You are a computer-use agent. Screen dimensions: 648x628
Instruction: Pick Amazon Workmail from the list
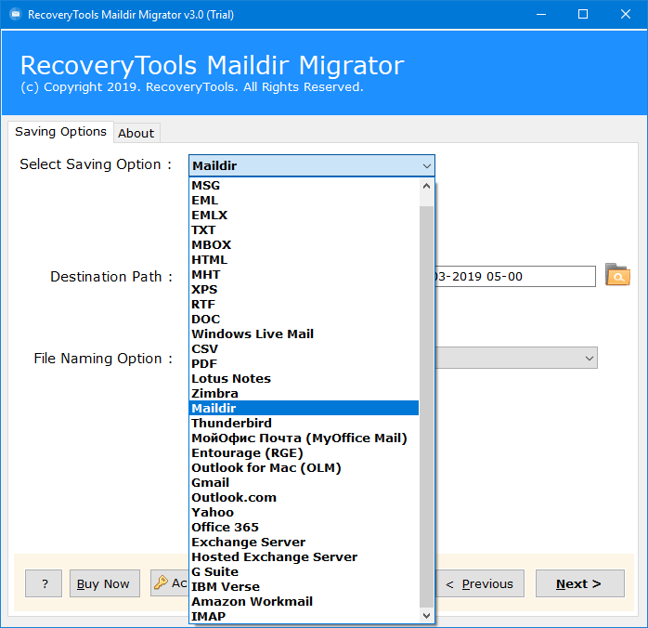305,602
